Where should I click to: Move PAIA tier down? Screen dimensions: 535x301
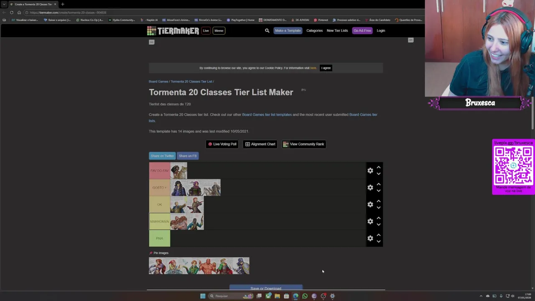(379, 242)
